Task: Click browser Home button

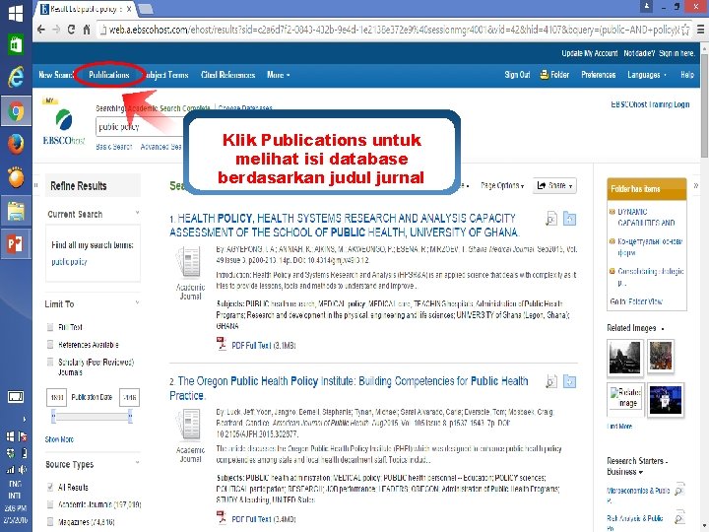Action: (x=87, y=30)
